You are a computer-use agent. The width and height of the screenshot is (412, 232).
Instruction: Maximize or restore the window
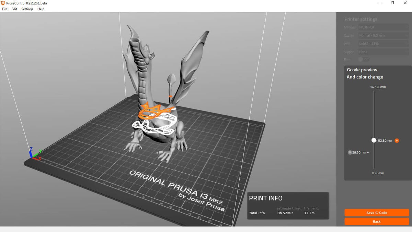point(392,3)
